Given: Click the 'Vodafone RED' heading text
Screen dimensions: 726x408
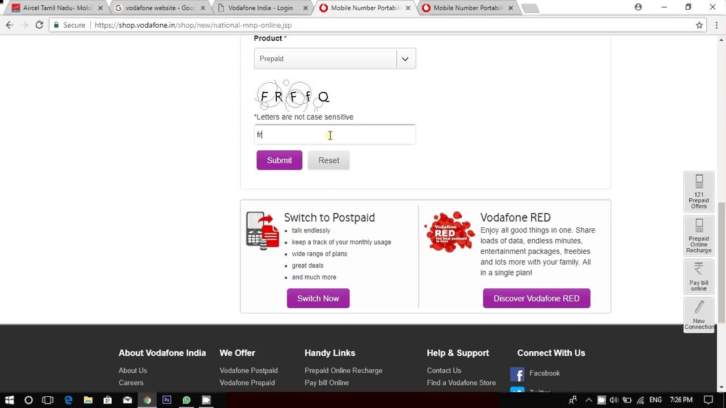Looking at the screenshot, I should click(x=516, y=218).
